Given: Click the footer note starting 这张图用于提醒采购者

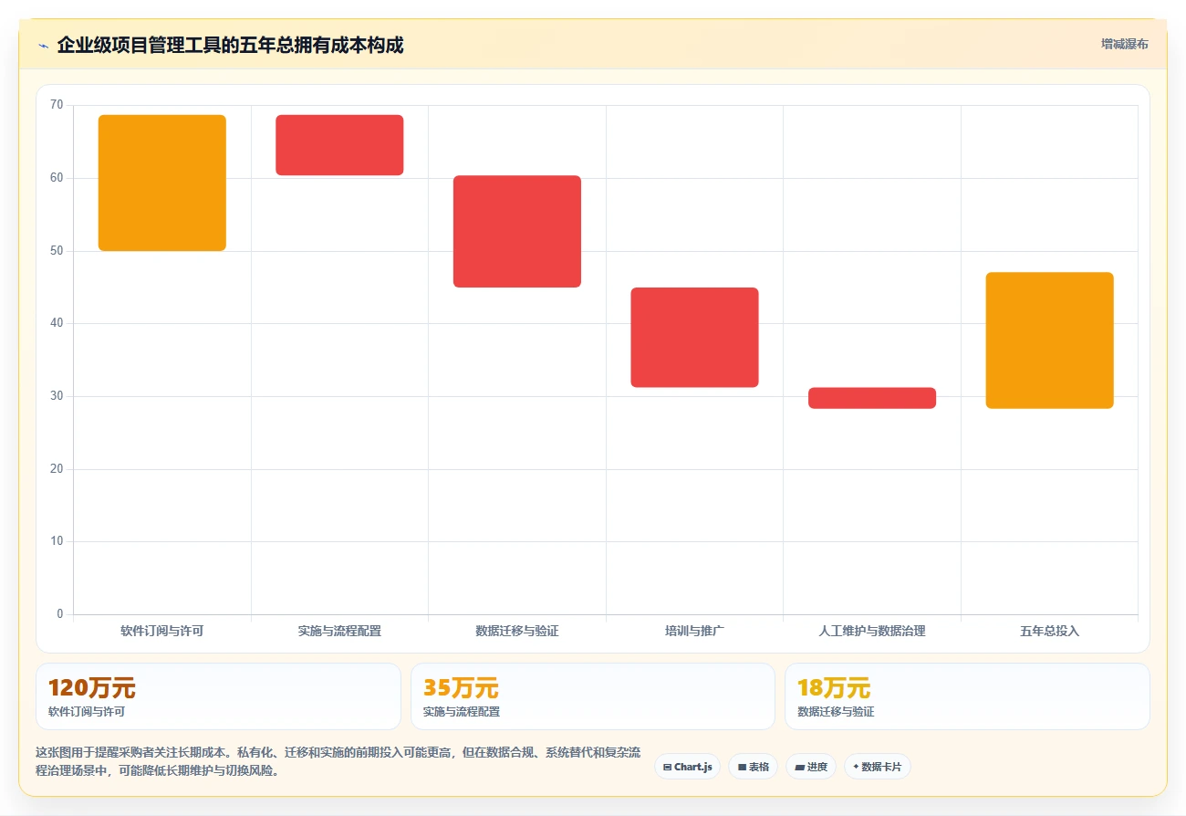Looking at the screenshot, I should pyautogui.click(x=338, y=761).
